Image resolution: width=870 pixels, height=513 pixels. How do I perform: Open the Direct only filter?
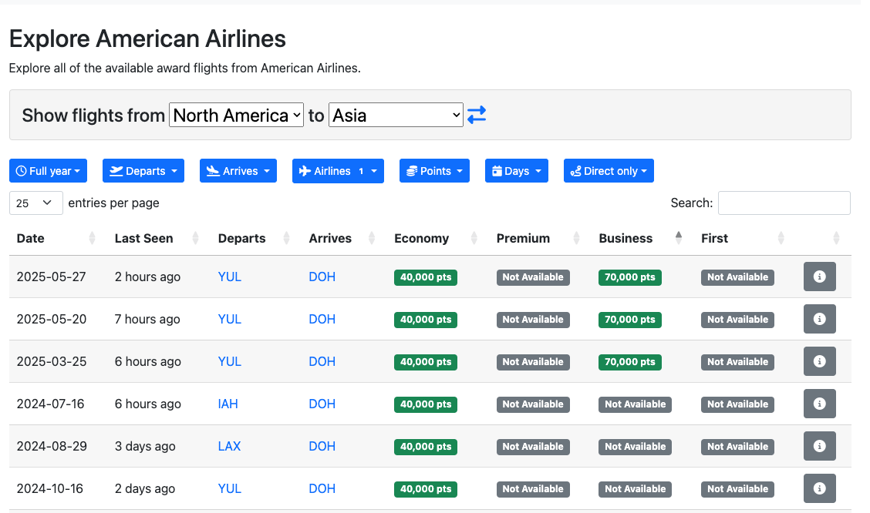click(609, 171)
